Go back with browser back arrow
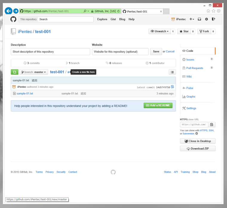 tap(8, 11)
